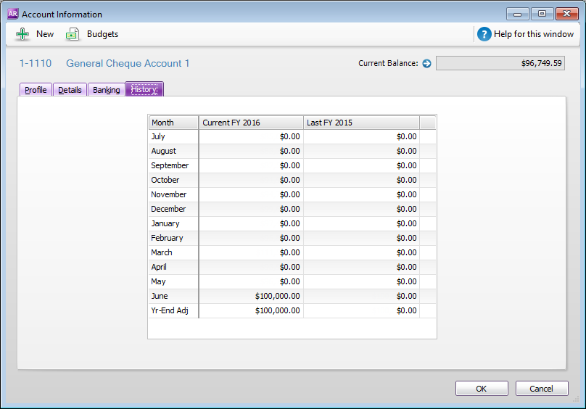Click the green plus New icon
This screenshot has width=586, height=409.
tap(22, 34)
